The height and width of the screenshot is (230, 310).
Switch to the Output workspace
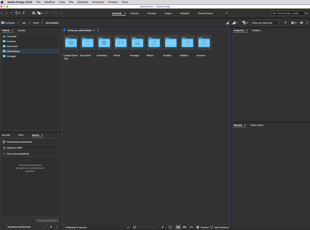(x=168, y=14)
